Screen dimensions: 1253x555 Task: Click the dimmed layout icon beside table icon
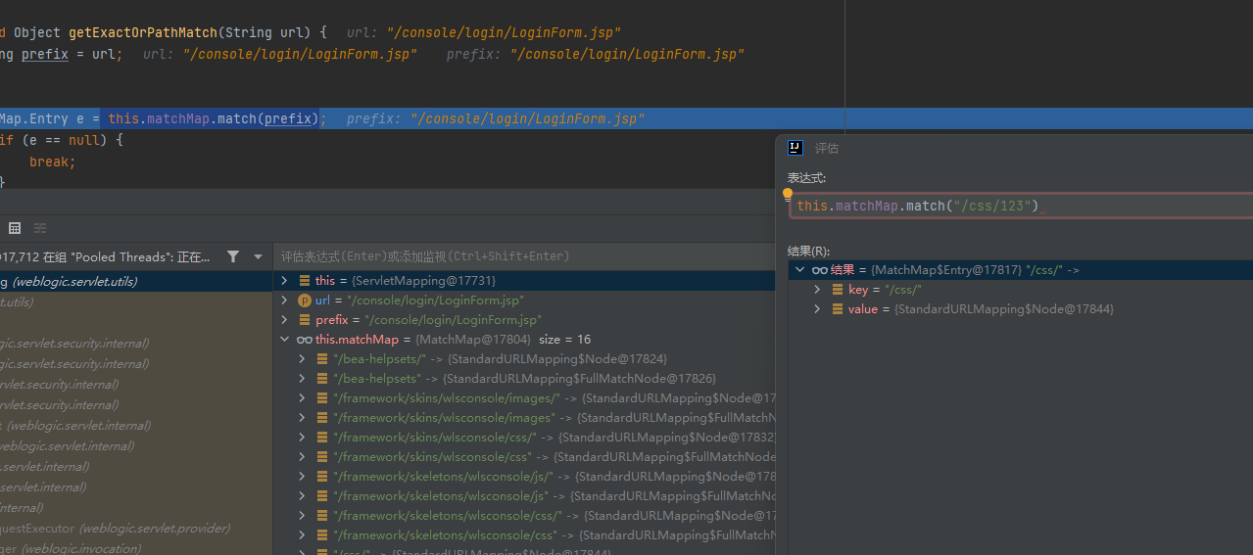click(x=40, y=228)
